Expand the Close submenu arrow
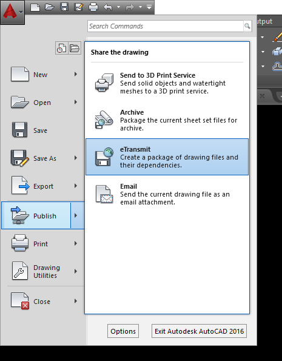This screenshot has height=361, width=282. (76, 301)
